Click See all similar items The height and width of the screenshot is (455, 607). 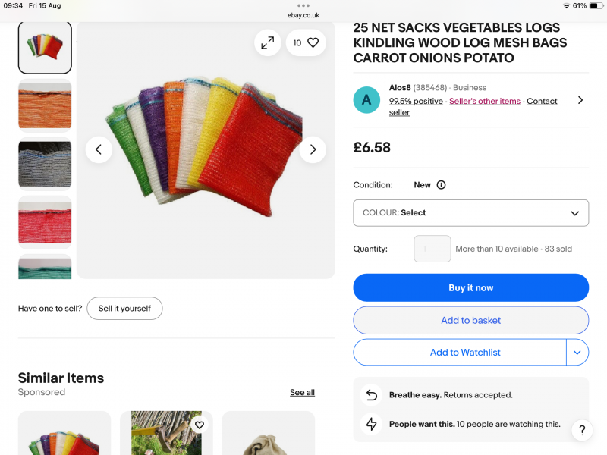point(302,393)
